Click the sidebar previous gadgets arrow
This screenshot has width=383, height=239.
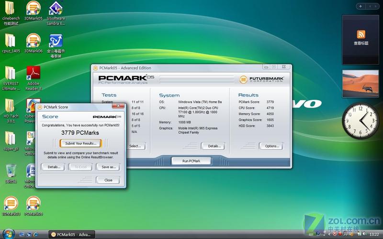(370, 6)
